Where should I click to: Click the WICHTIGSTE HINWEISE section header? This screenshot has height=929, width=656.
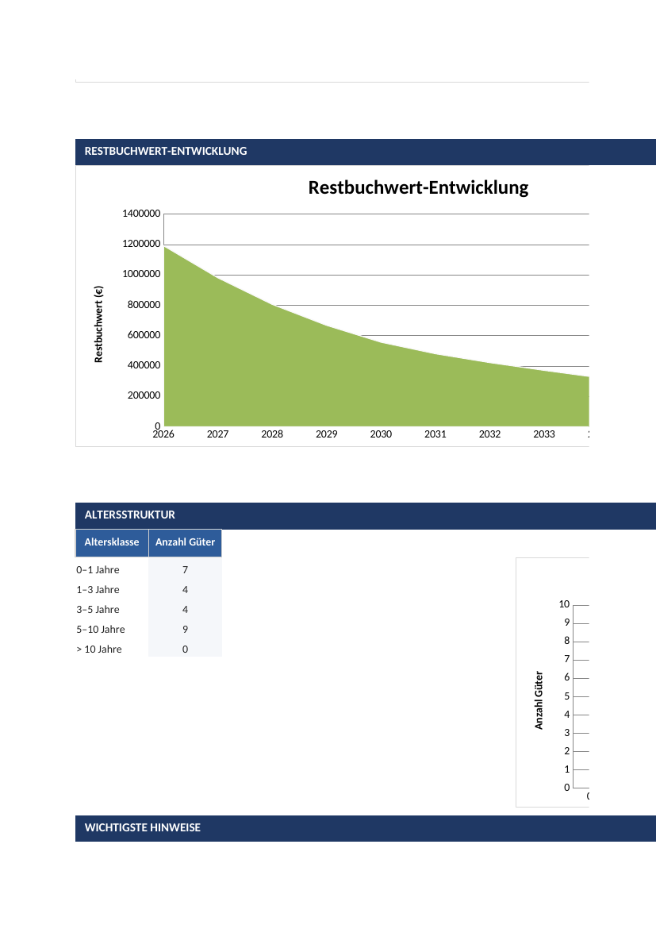point(366,828)
